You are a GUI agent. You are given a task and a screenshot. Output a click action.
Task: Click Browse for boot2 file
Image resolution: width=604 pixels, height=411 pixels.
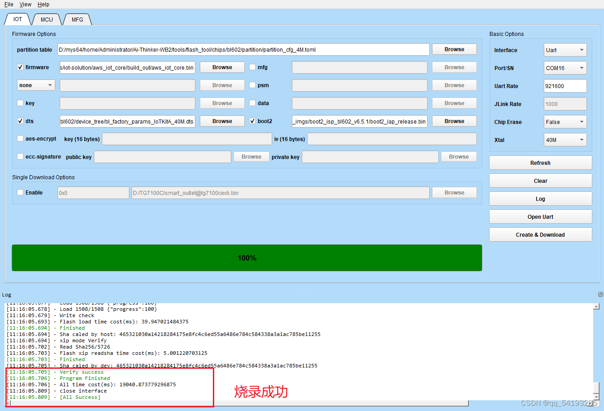click(454, 121)
